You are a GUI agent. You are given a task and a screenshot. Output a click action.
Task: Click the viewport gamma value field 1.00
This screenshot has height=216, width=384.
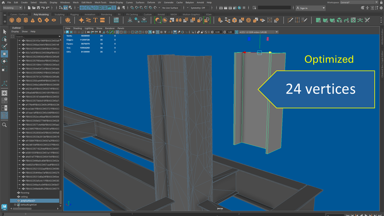[230, 32]
